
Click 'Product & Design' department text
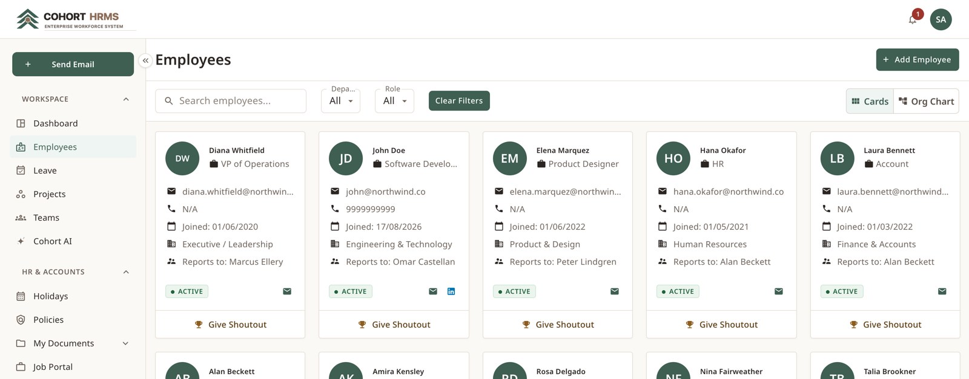click(545, 244)
